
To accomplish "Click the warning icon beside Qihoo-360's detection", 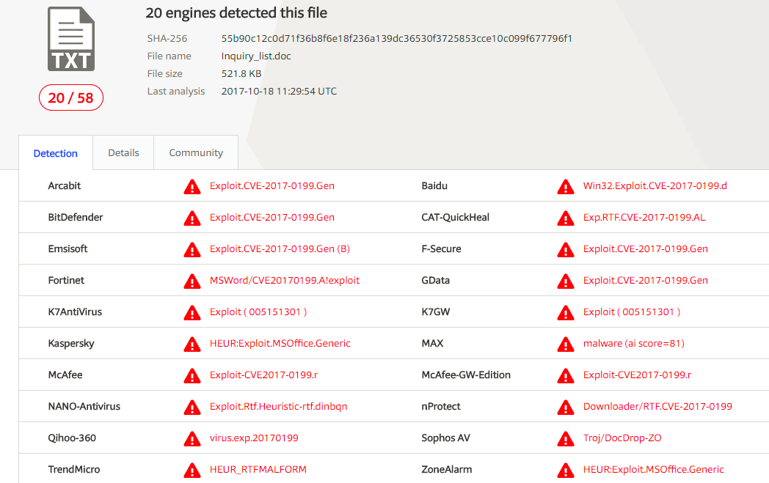I will tap(192, 439).
